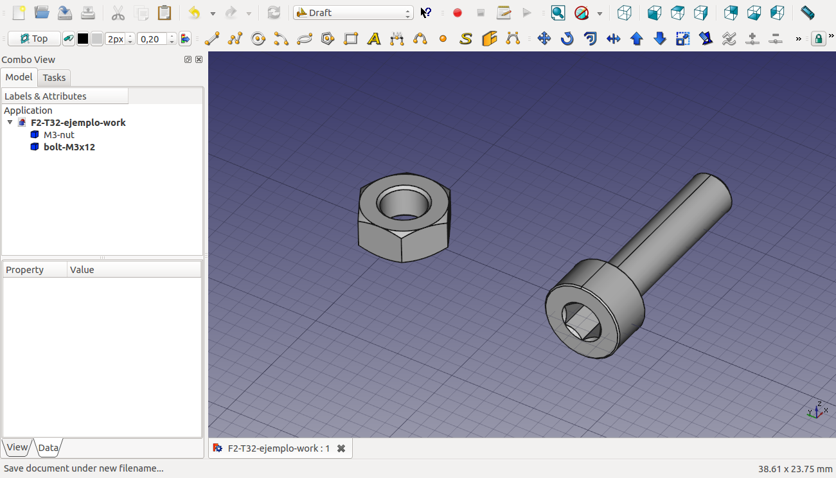Toggle construction mode button
Viewport: 836px width, 478px height.
pos(68,39)
